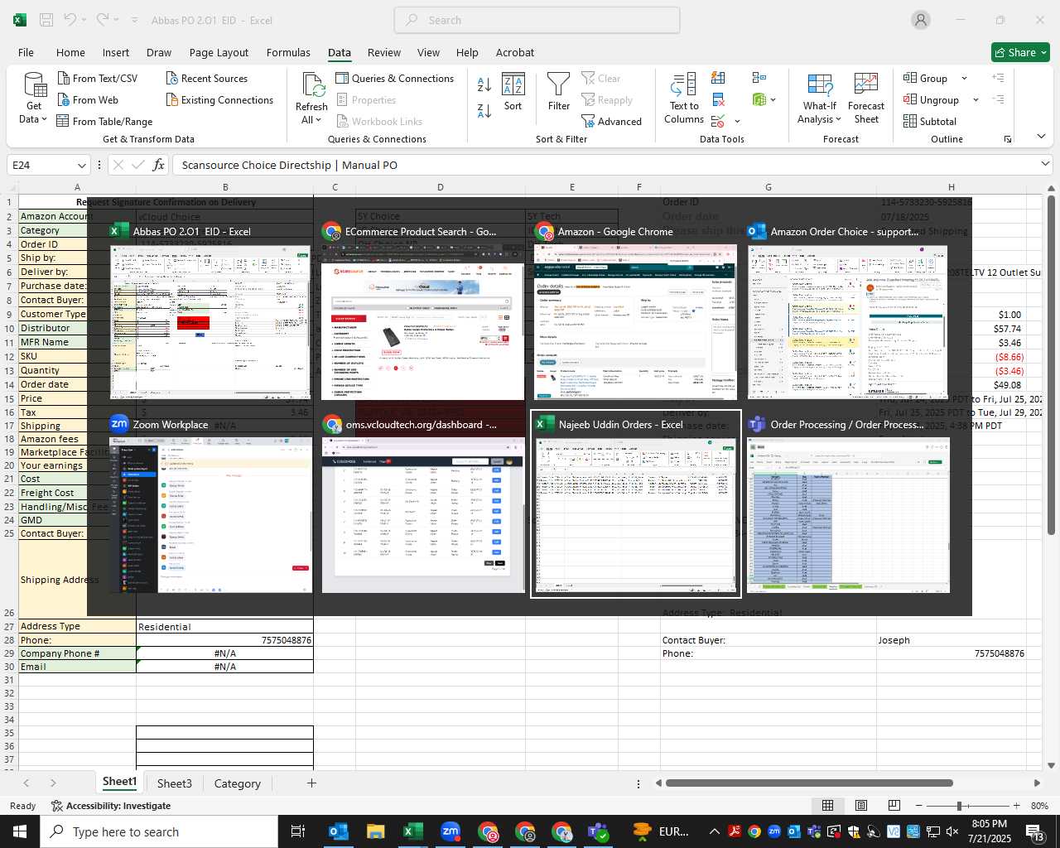Expand the formula bar chevron
Image resolution: width=1060 pixels, height=848 pixels.
(x=1045, y=165)
